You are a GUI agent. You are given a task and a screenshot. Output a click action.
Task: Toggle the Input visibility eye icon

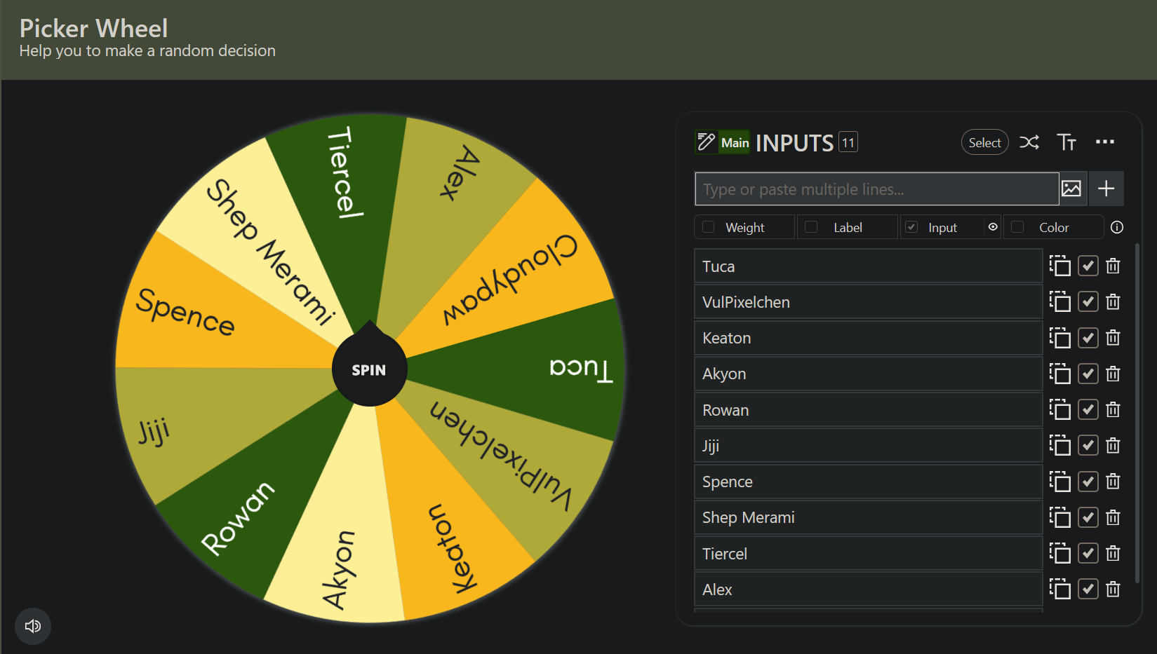point(993,227)
